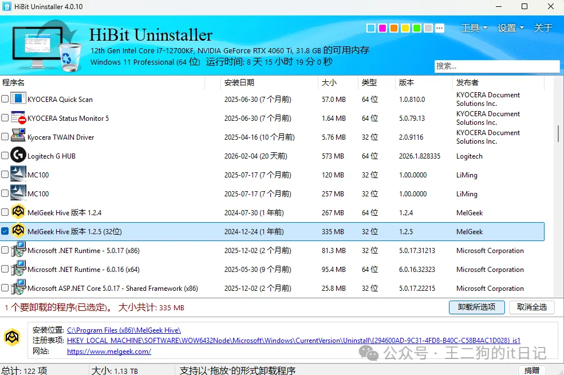Open more theme colors via the ellipsis button
564x375 pixels.
point(440,27)
